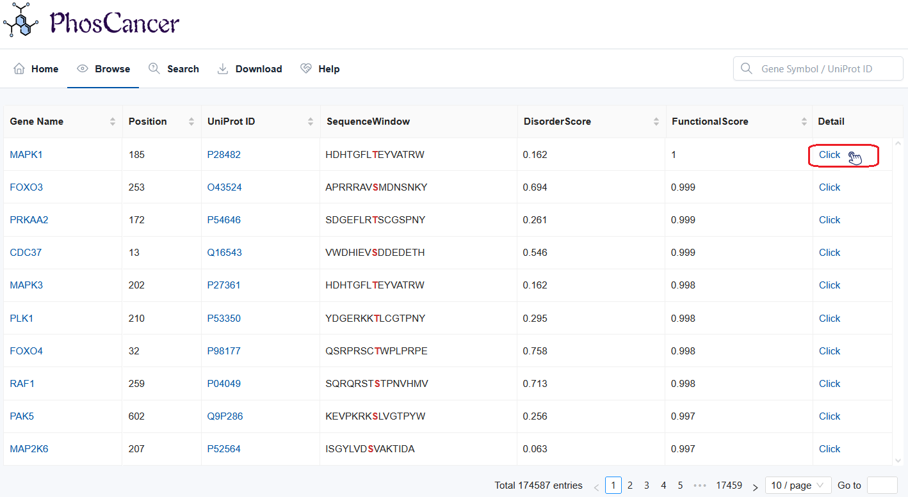
Task: Open UniProt ID P28482 link
Action: click(x=224, y=154)
